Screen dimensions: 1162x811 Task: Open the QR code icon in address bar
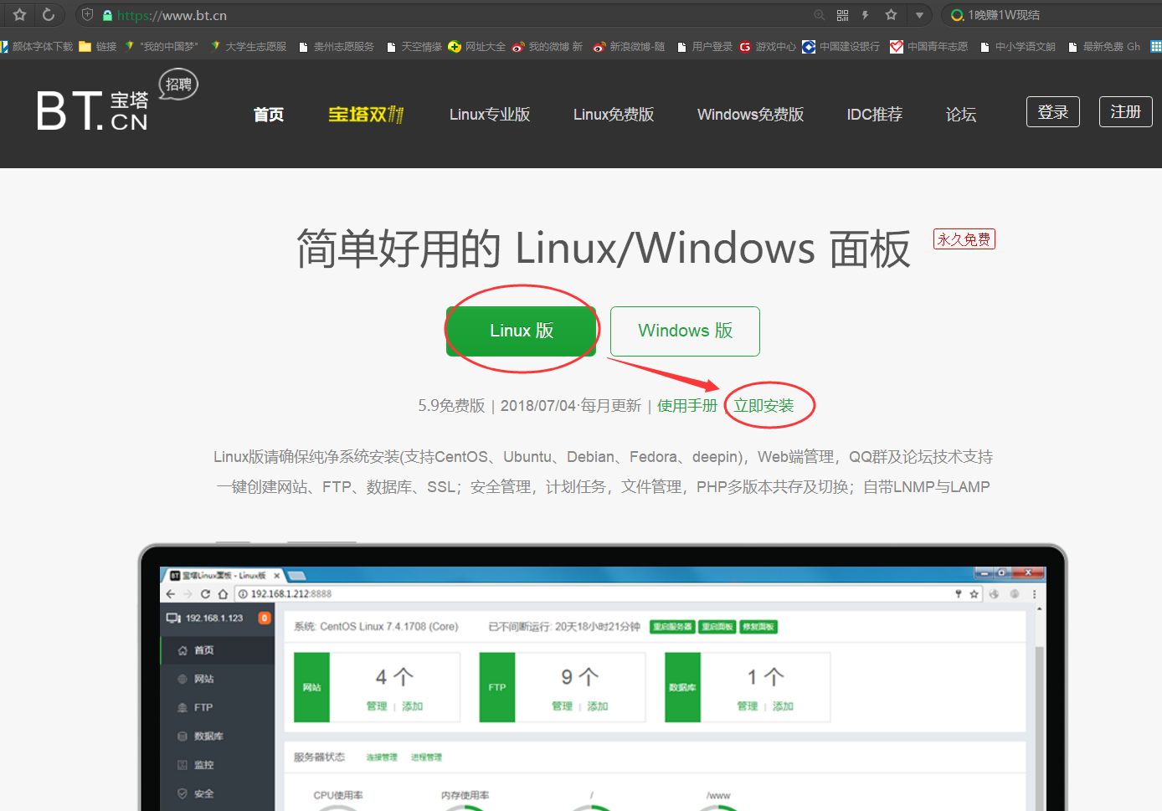[x=842, y=15]
